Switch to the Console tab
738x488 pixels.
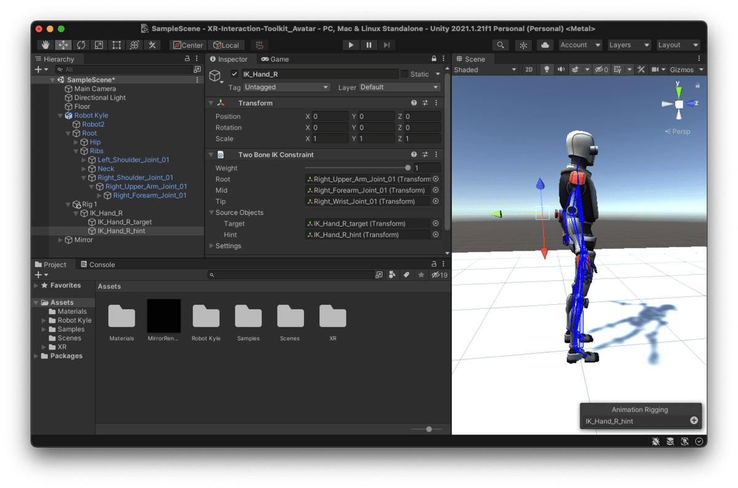pos(97,264)
